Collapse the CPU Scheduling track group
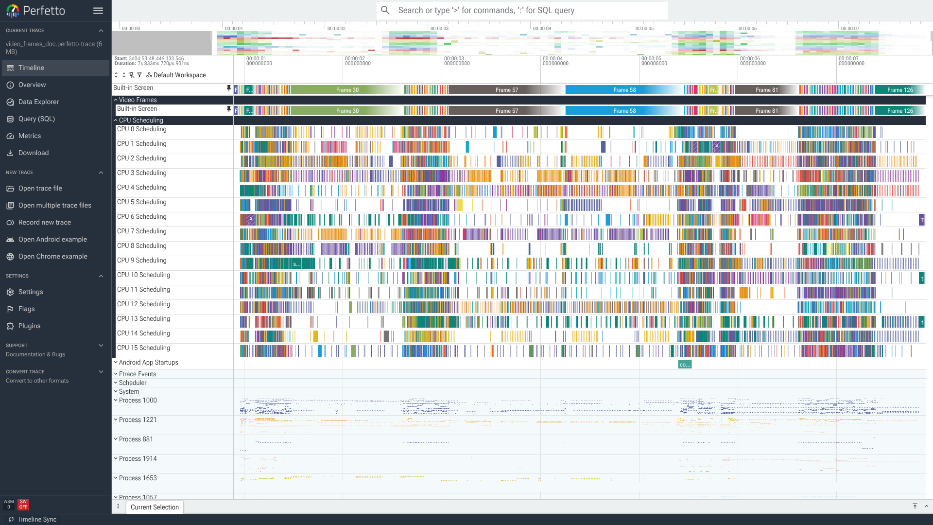The image size is (933, 525). 116,120
